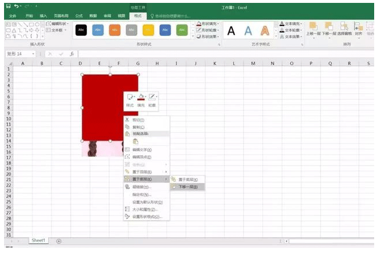
Task: Click the 文本框 text box button
Action: (56, 30)
